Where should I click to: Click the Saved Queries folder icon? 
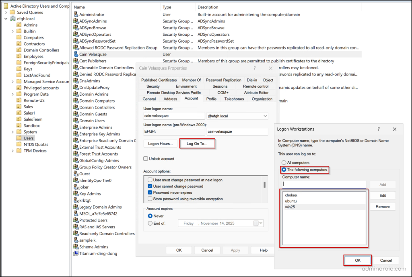point(12,12)
